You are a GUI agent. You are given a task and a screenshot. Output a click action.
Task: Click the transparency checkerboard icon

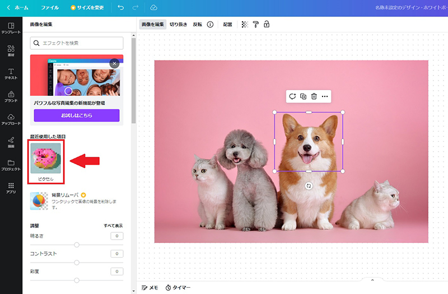(x=245, y=25)
